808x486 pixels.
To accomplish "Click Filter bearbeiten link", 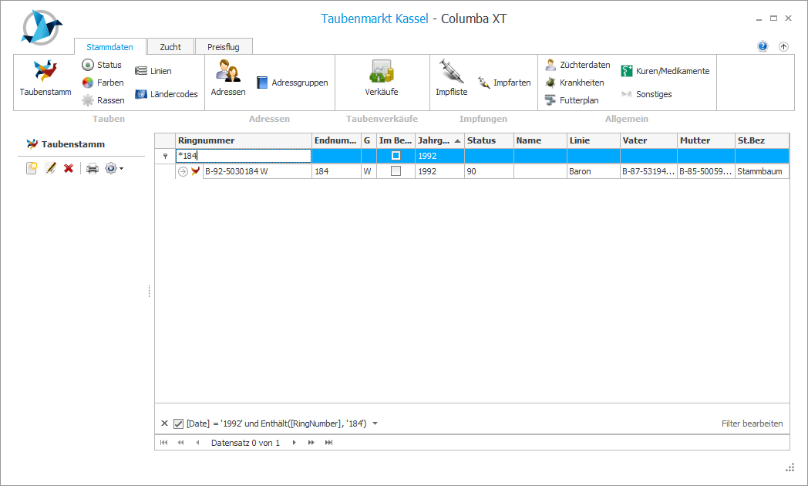I will (752, 424).
